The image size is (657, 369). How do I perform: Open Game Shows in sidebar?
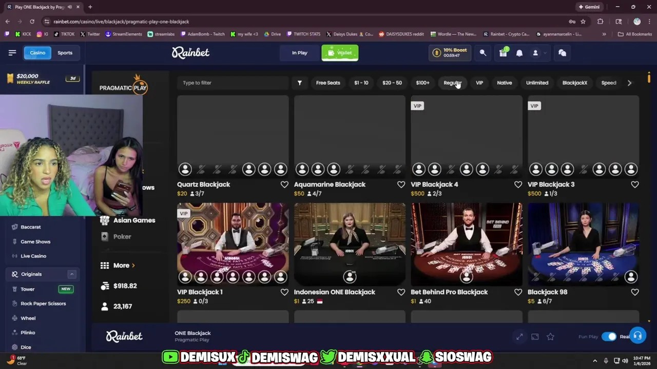click(x=35, y=241)
